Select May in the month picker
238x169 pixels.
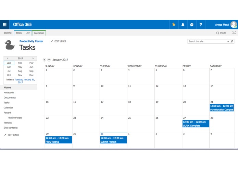pyautogui.click(x=20, y=67)
